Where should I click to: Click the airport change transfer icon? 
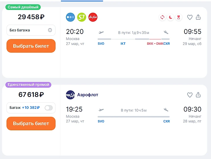[162, 17]
